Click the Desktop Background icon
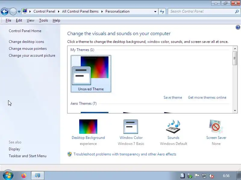The image size is (241, 180). coord(88,127)
